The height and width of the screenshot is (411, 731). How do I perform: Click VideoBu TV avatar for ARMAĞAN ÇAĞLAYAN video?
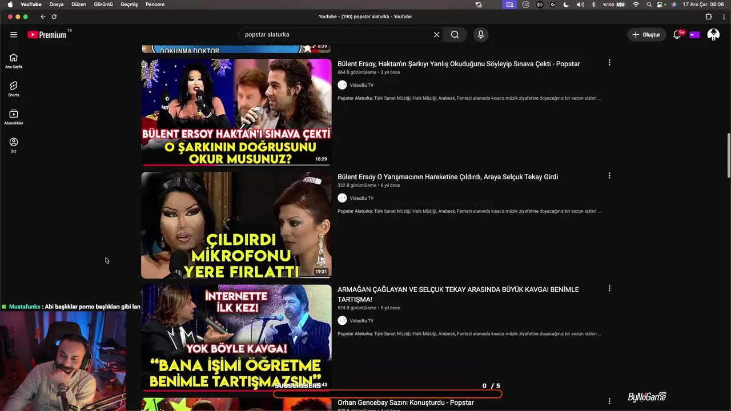(x=342, y=321)
